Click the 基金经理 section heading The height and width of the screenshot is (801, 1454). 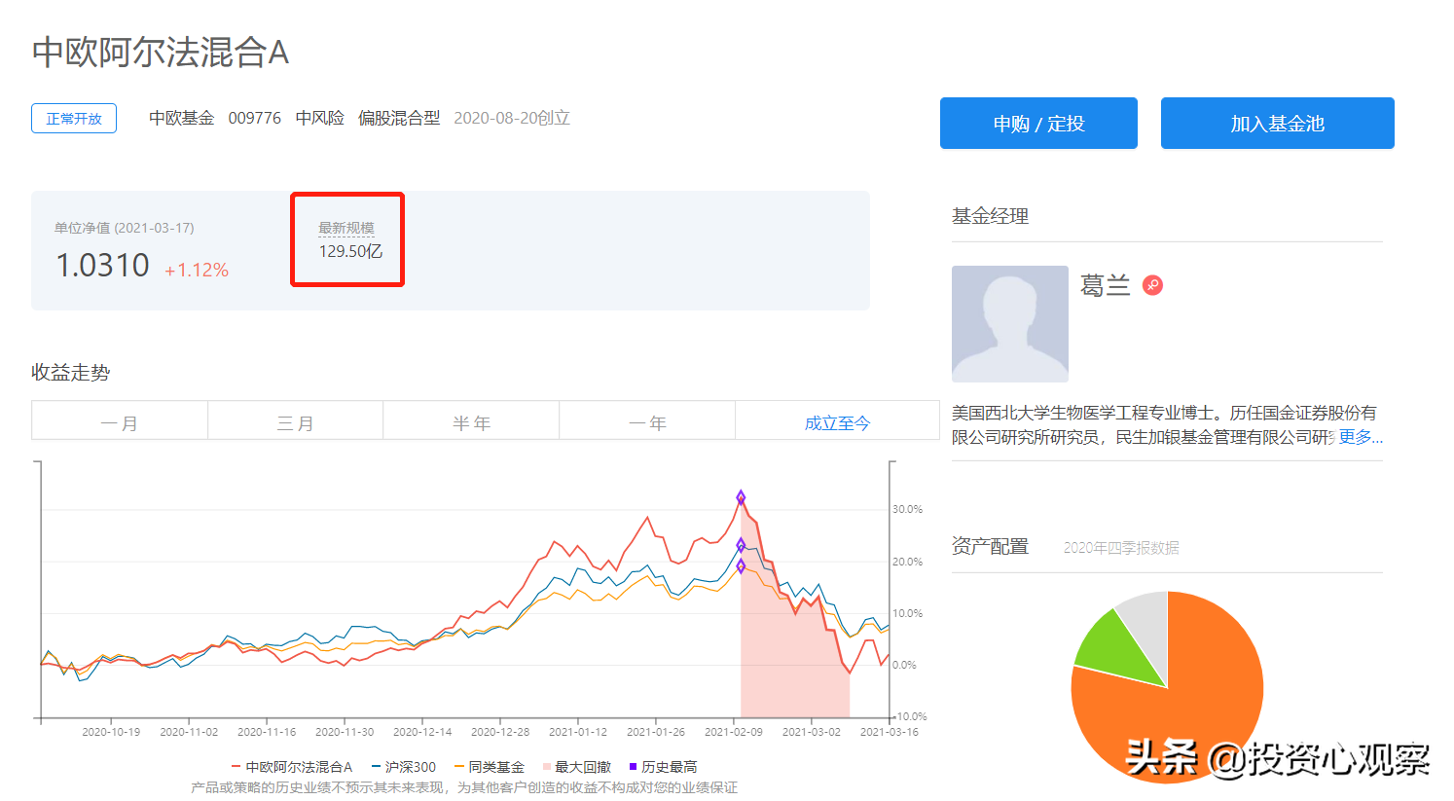pyautogui.click(x=991, y=216)
